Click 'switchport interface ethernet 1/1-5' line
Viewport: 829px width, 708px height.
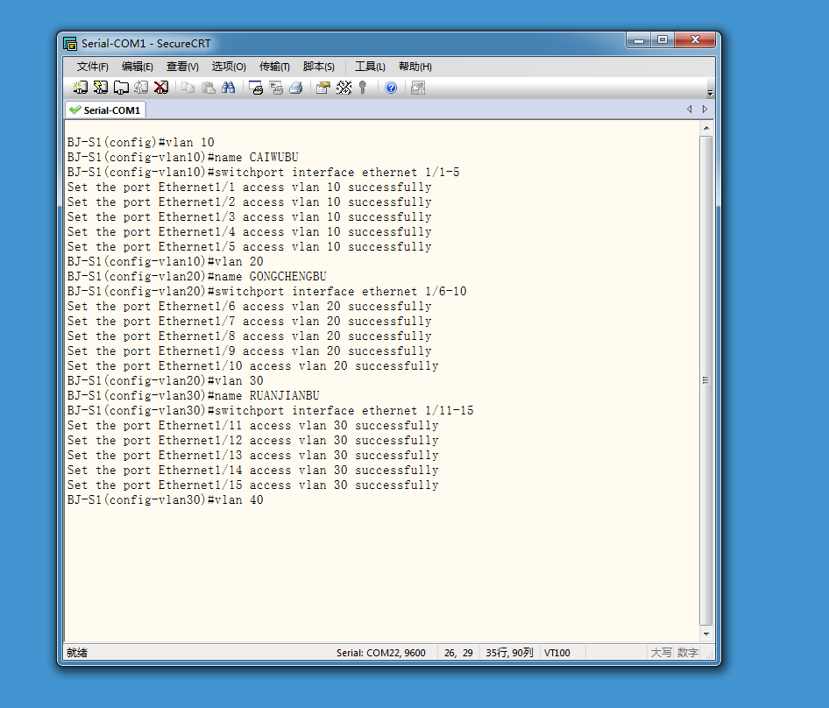point(263,173)
